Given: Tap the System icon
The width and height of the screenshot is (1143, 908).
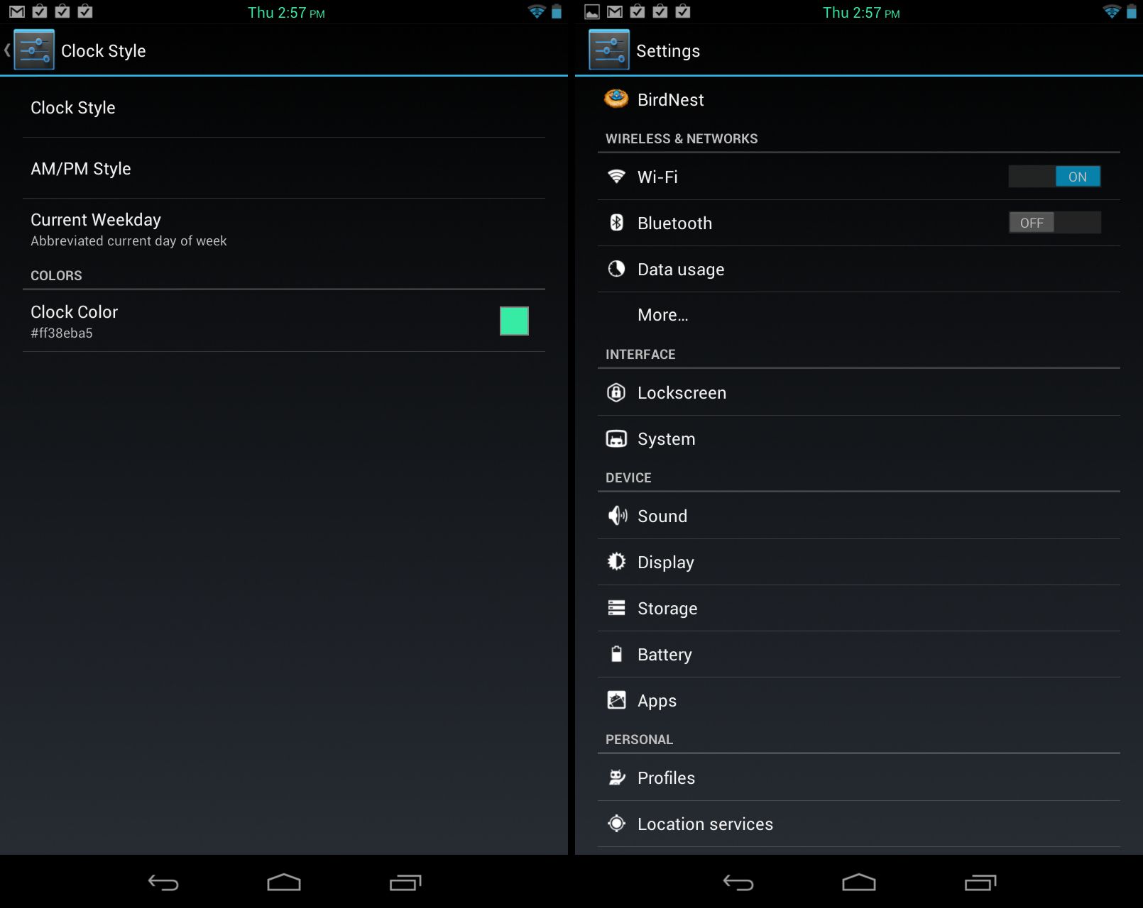Looking at the screenshot, I should click(x=616, y=438).
